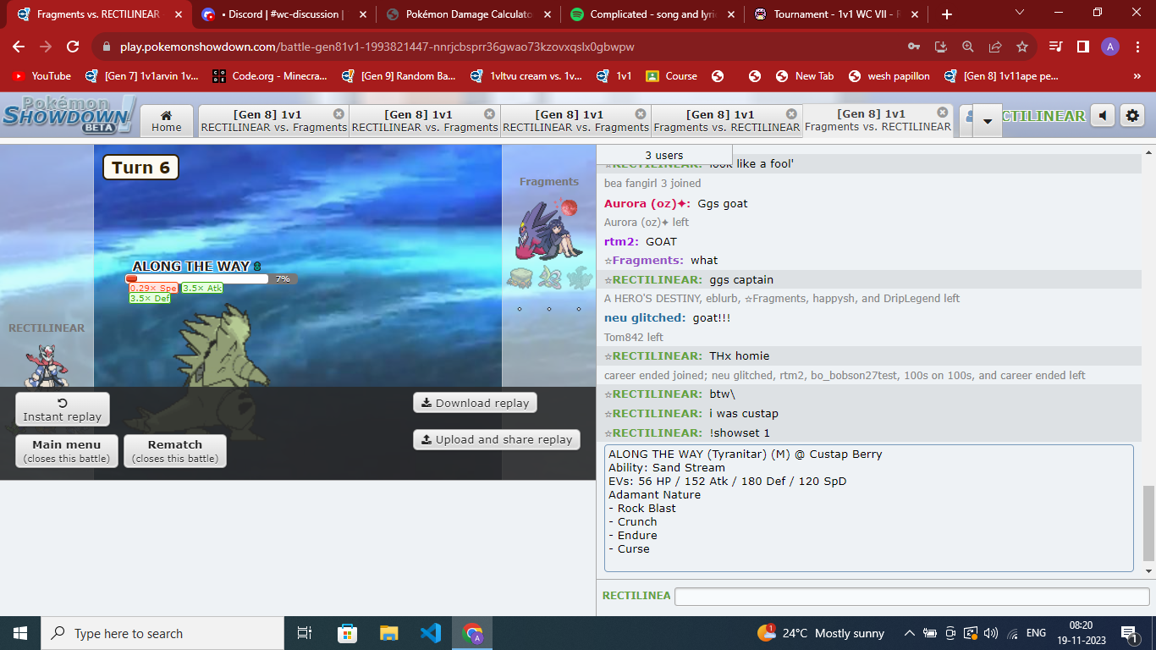
Task: Click the Rematch button
Action: point(175,450)
